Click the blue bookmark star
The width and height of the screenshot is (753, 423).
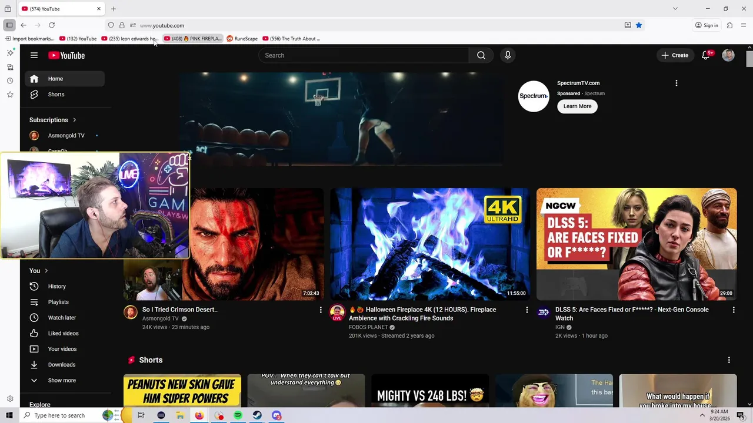click(x=639, y=25)
